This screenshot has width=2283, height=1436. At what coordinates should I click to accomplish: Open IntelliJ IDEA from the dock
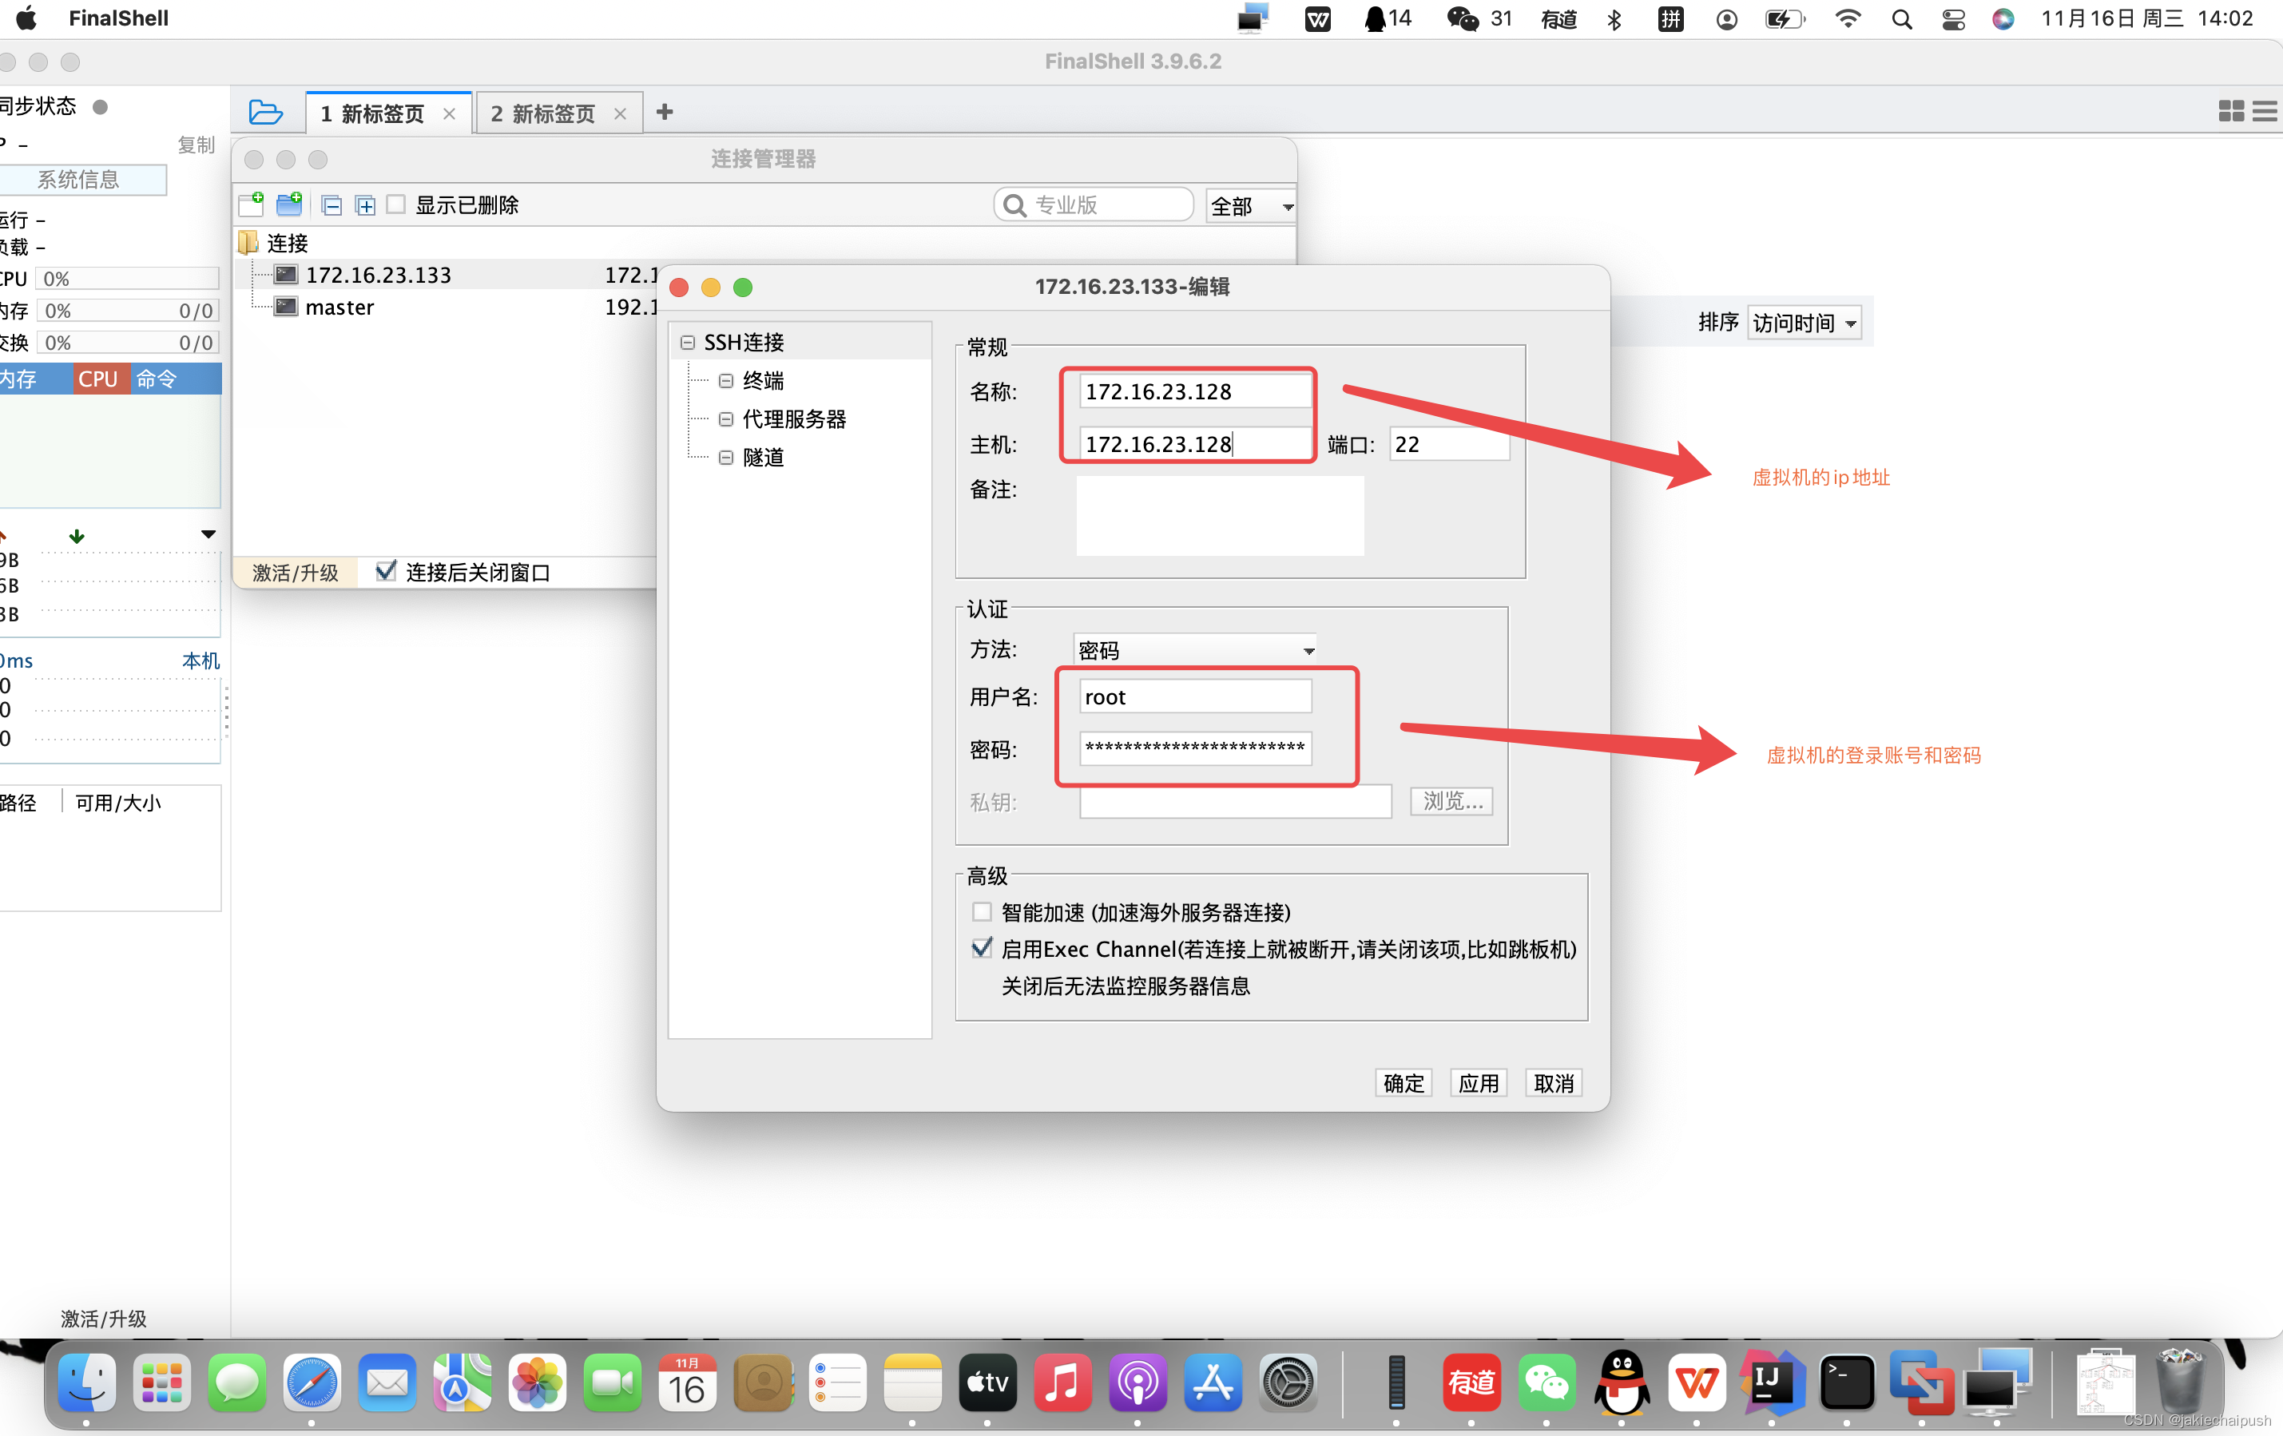point(1771,1383)
